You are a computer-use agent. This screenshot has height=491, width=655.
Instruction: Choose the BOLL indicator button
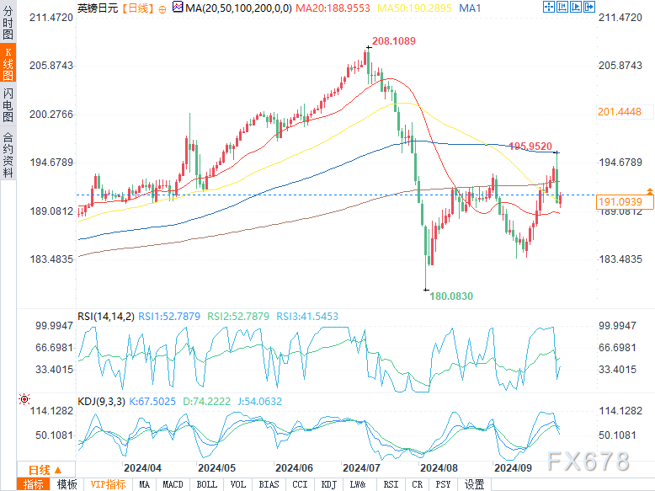click(207, 484)
